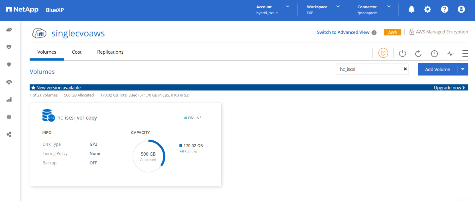475x201 pixels.
Task: Click the 1 of 21 Volumes text
Action: pyautogui.click(x=43, y=95)
